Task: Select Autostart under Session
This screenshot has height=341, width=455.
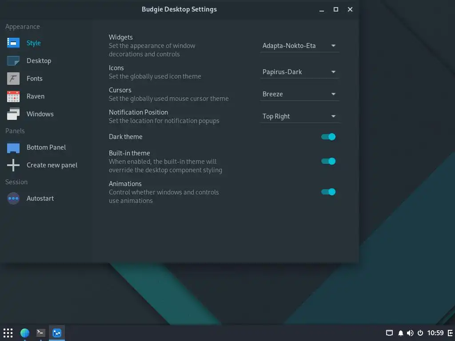Action: [40, 198]
